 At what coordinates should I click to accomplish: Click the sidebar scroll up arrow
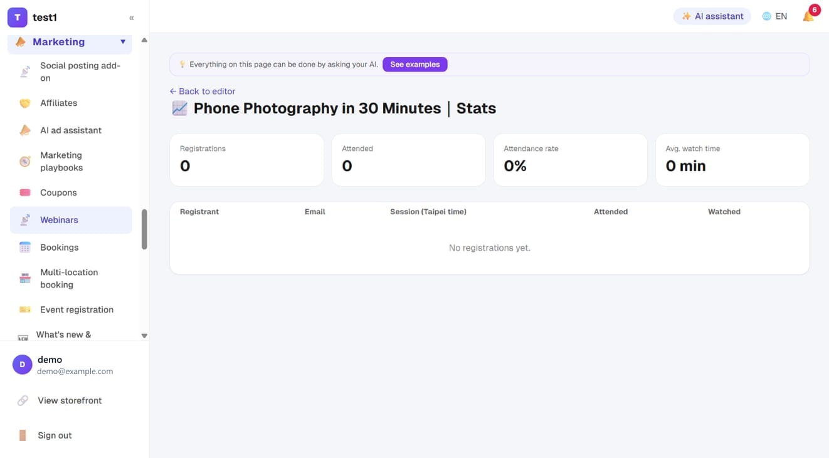tap(144, 40)
